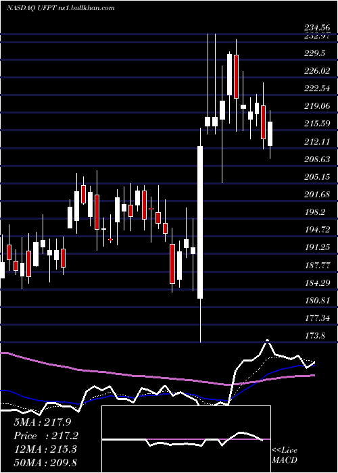338x473 pixels.
Task: Click the 180.81 price label
Action: [318, 301]
